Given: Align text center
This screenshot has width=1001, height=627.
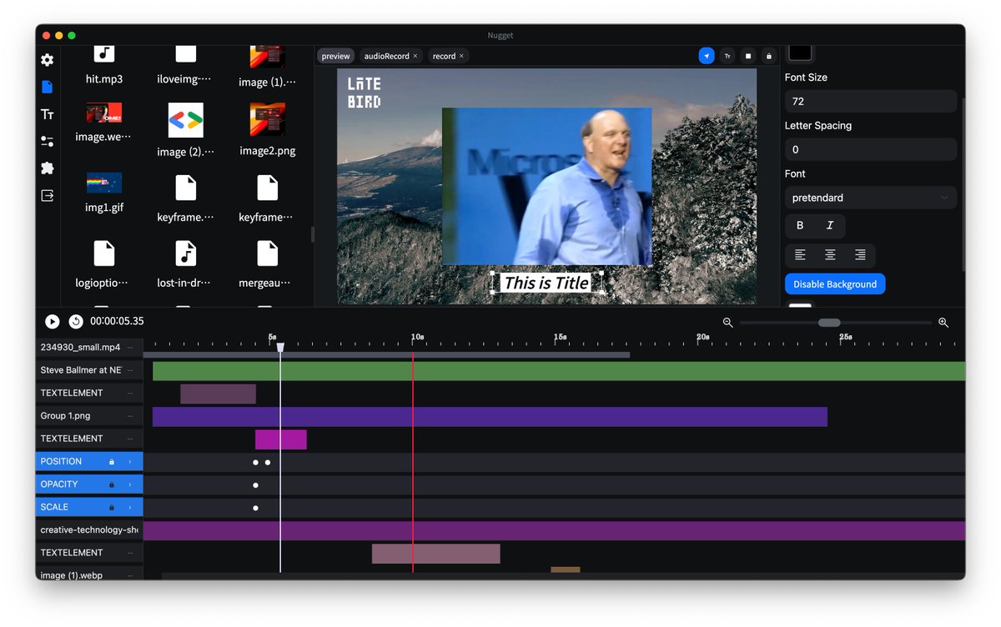Looking at the screenshot, I should click(830, 255).
